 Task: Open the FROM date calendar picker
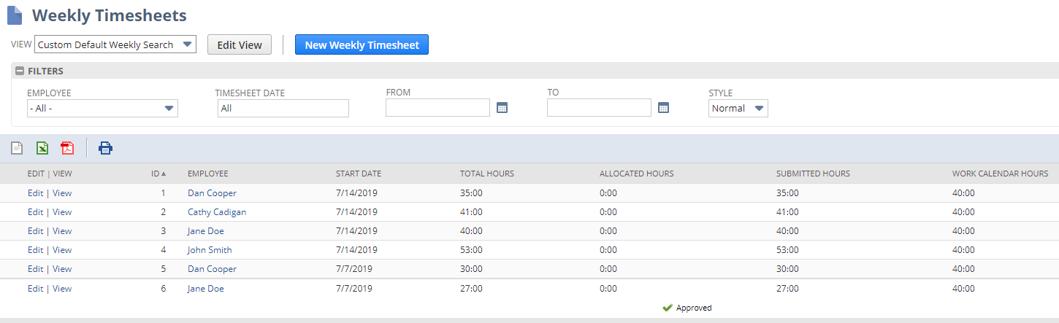pyautogui.click(x=502, y=108)
